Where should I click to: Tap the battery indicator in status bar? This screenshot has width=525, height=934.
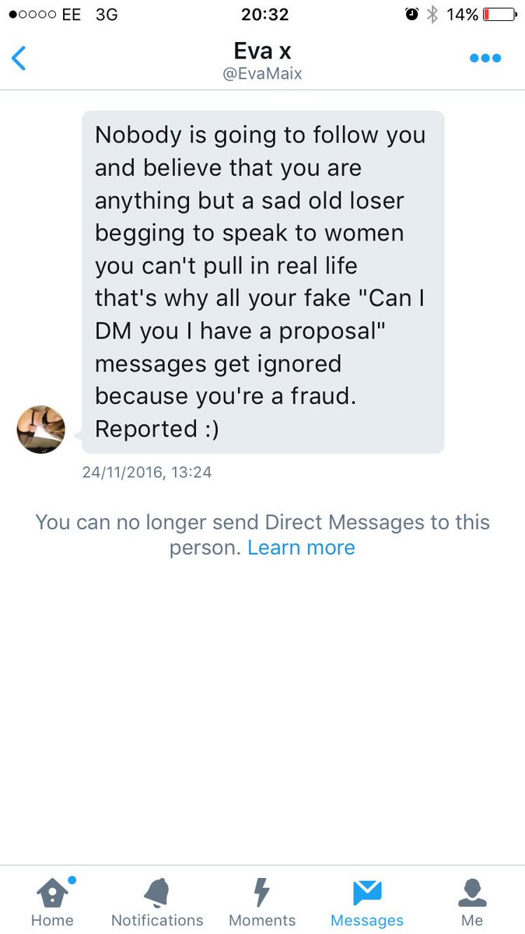click(x=499, y=14)
